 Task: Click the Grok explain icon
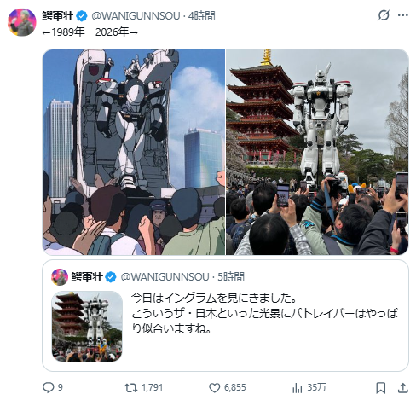click(x=384, y=15)
